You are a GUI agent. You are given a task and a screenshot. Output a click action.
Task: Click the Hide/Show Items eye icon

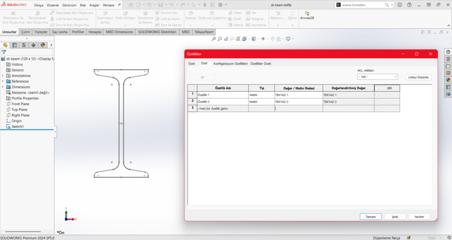coord(263,39)
